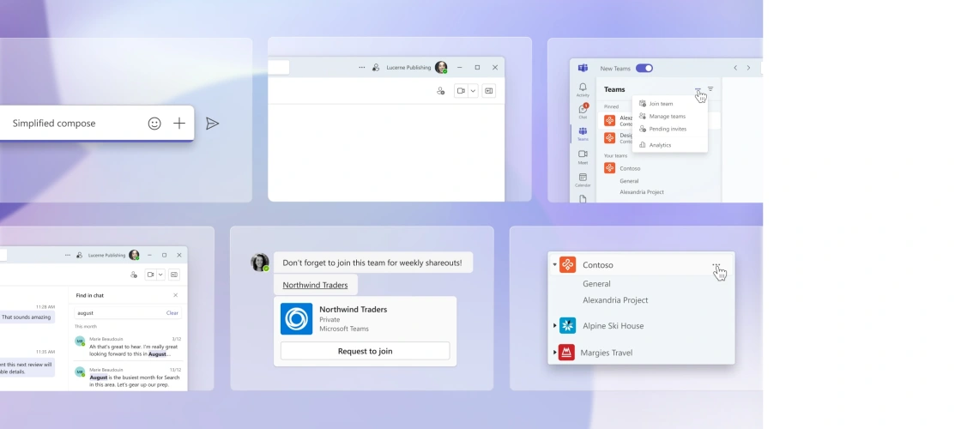
Task: Open Calendar from the Teams sidebar
Action: [583, 179]
